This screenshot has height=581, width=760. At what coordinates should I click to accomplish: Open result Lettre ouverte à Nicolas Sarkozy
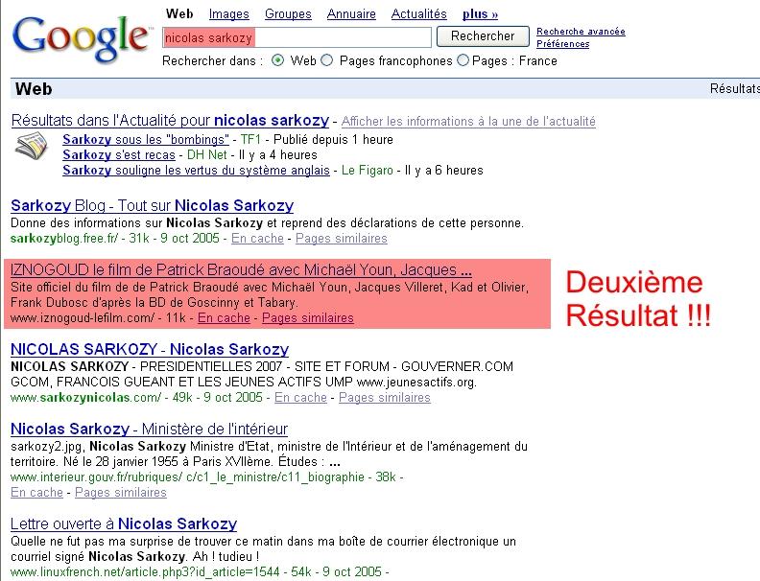point(124,523)
